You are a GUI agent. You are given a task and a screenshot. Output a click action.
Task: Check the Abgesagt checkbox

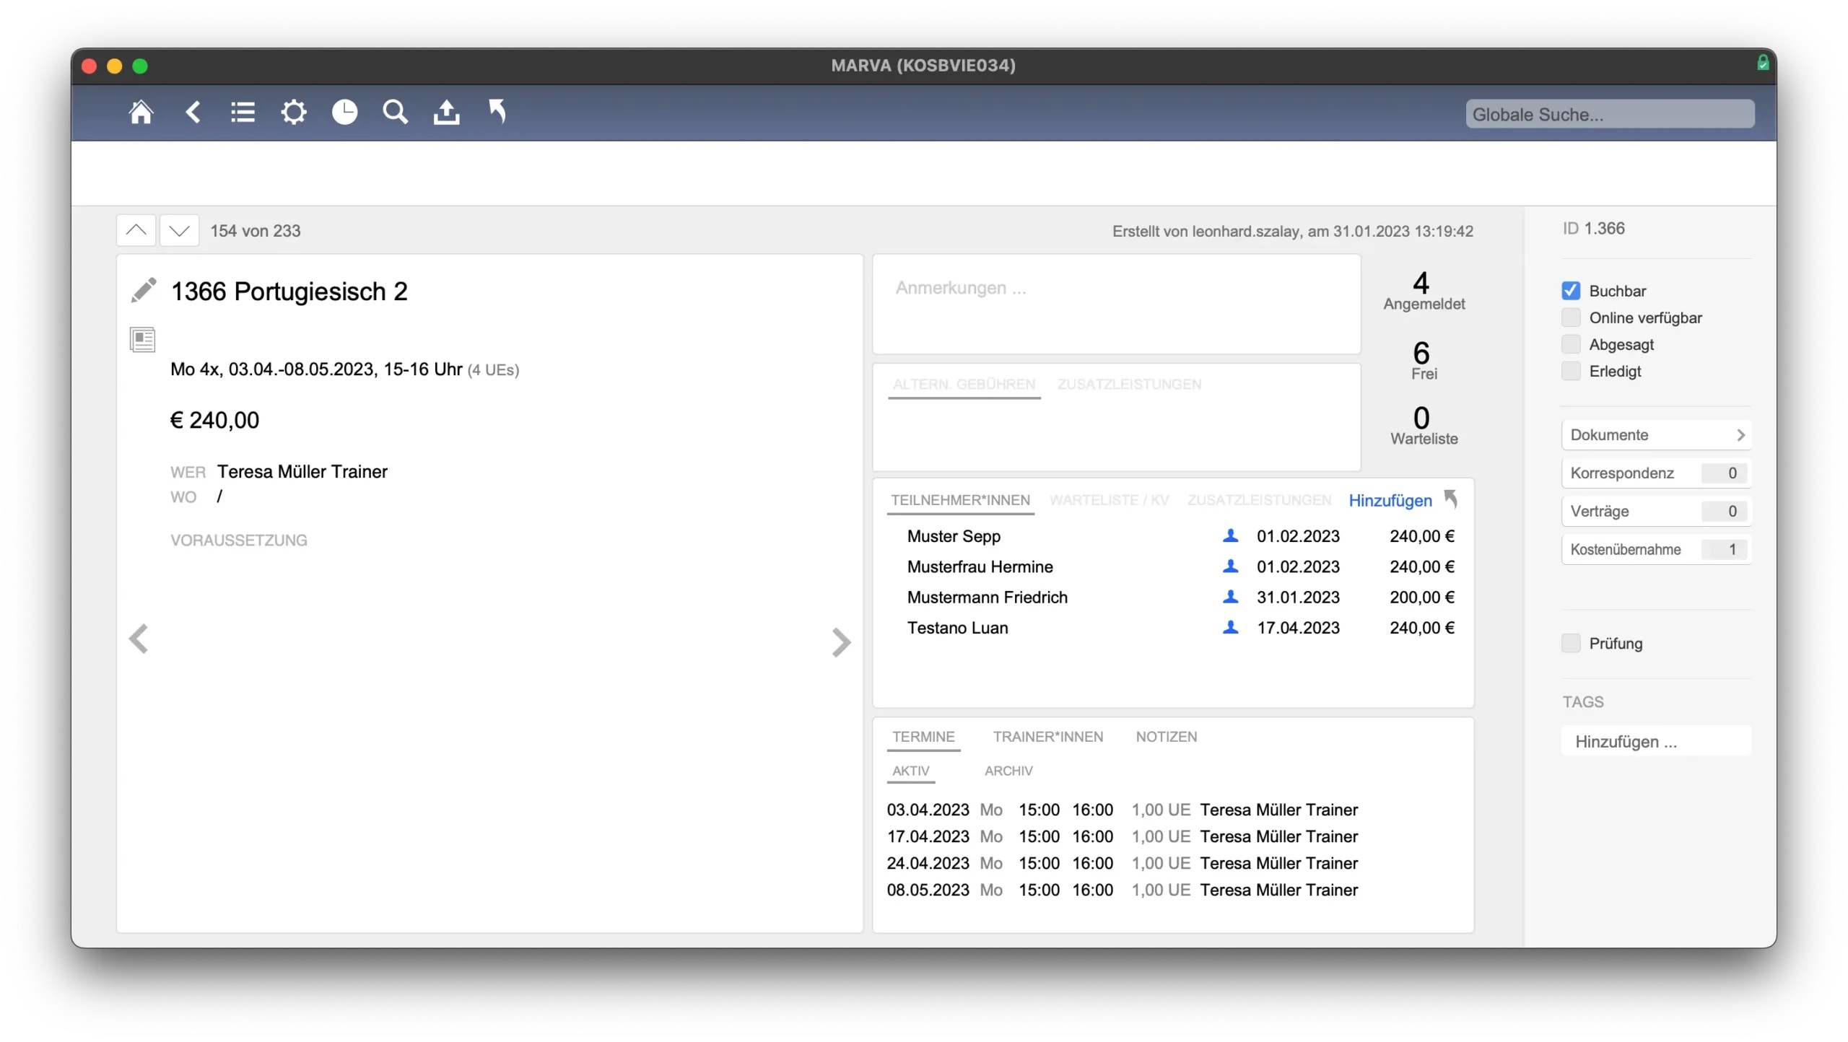click(x=1571, y=344)
